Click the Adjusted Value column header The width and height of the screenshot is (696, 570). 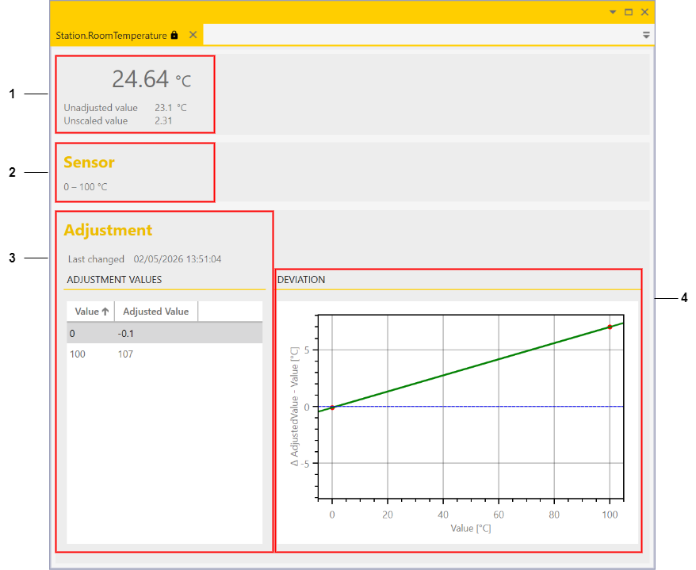155,311
